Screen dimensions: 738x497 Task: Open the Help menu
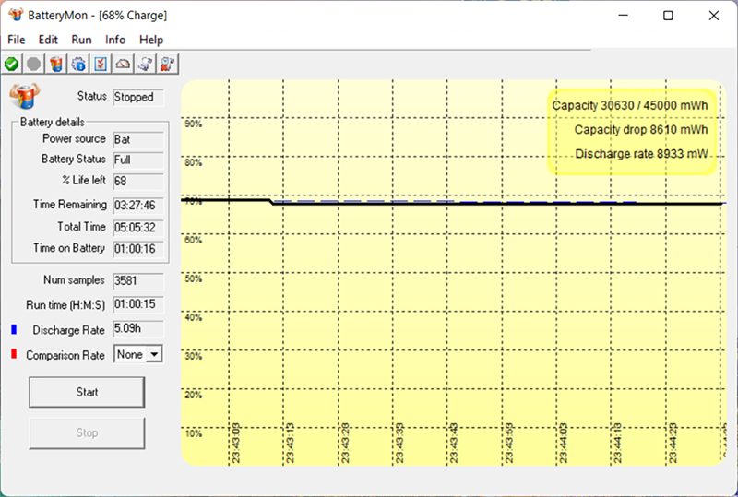tap(151, 40)
